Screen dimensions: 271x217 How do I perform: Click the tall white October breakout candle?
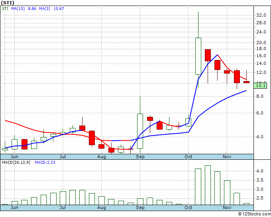pyautogui.click(x=198, y=56)
